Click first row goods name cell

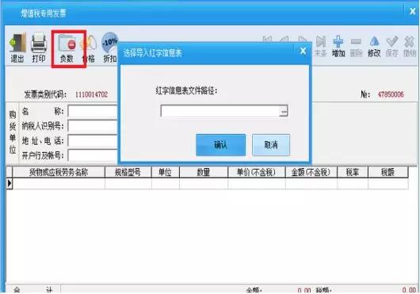59,184
